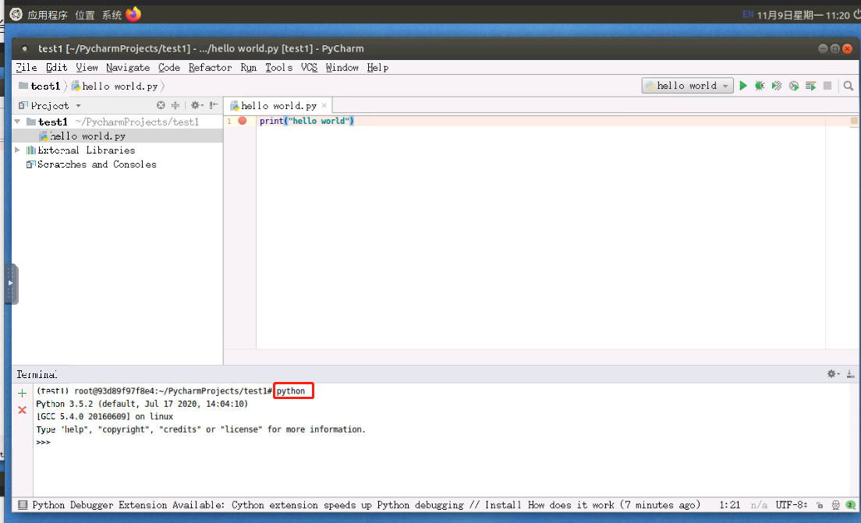Collapse all in Project panel
Screen dimensions: 861x523
tap(175, 104)
